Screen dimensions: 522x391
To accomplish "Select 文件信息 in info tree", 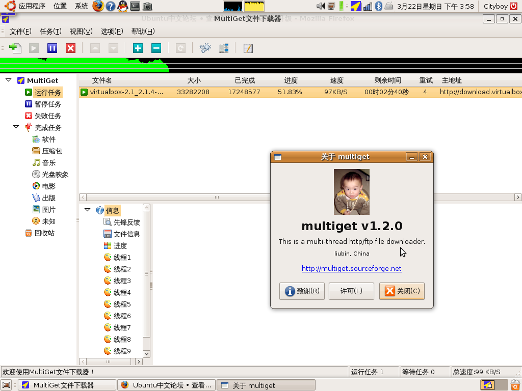I will coord(126,234).
